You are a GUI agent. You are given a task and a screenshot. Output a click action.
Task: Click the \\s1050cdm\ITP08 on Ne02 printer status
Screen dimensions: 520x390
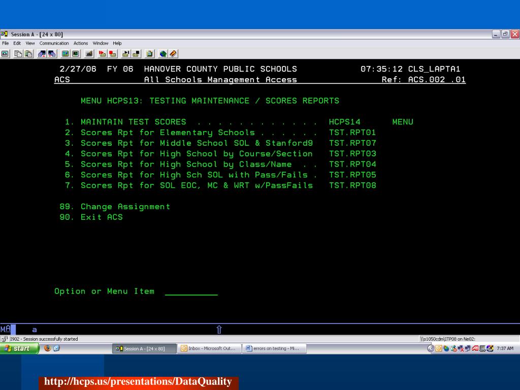448,339
